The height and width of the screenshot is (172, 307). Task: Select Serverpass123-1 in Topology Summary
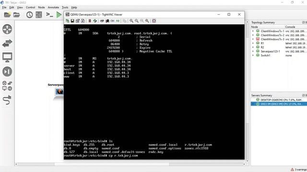click(x=279, y=51)
